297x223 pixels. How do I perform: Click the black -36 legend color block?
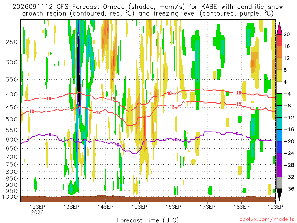(279, 195)
